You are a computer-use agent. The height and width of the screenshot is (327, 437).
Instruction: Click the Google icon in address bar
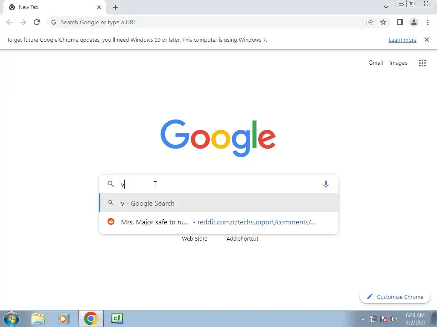click(54, 22)
